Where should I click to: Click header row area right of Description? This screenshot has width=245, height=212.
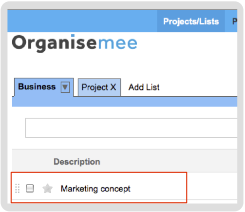[169, 161]
